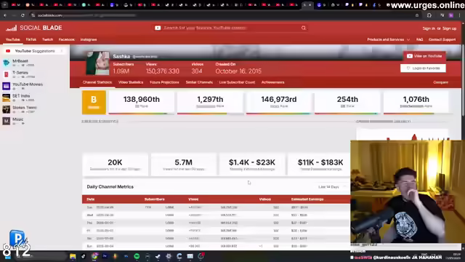Viewport: 465px width, 262px height.
Task: Open the browser extensions puzzle icon
Action: (x=429, y=15)
